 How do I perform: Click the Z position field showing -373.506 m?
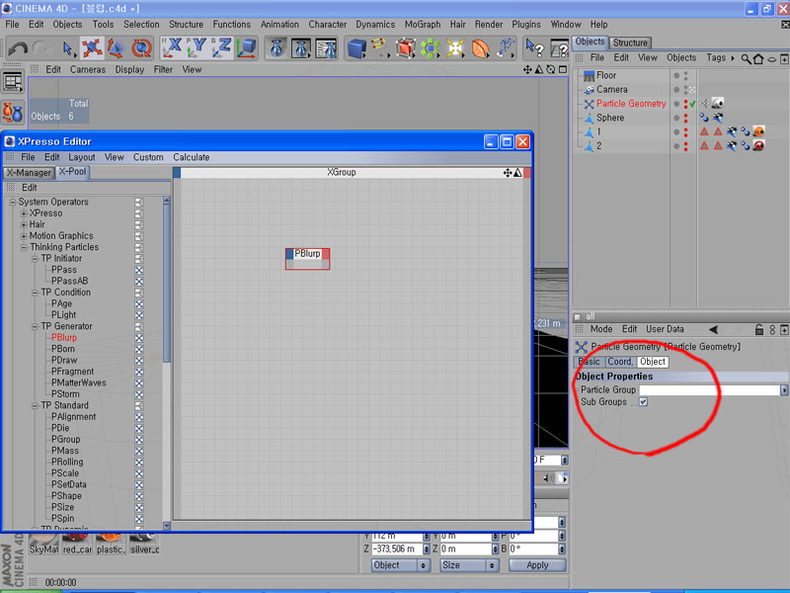pyautogui.click(x=397, y=549)
